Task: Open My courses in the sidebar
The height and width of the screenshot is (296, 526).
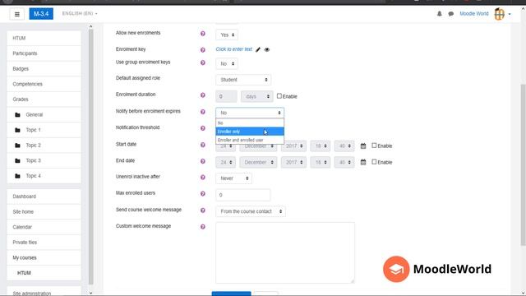Action: click(x=44, y=257)
